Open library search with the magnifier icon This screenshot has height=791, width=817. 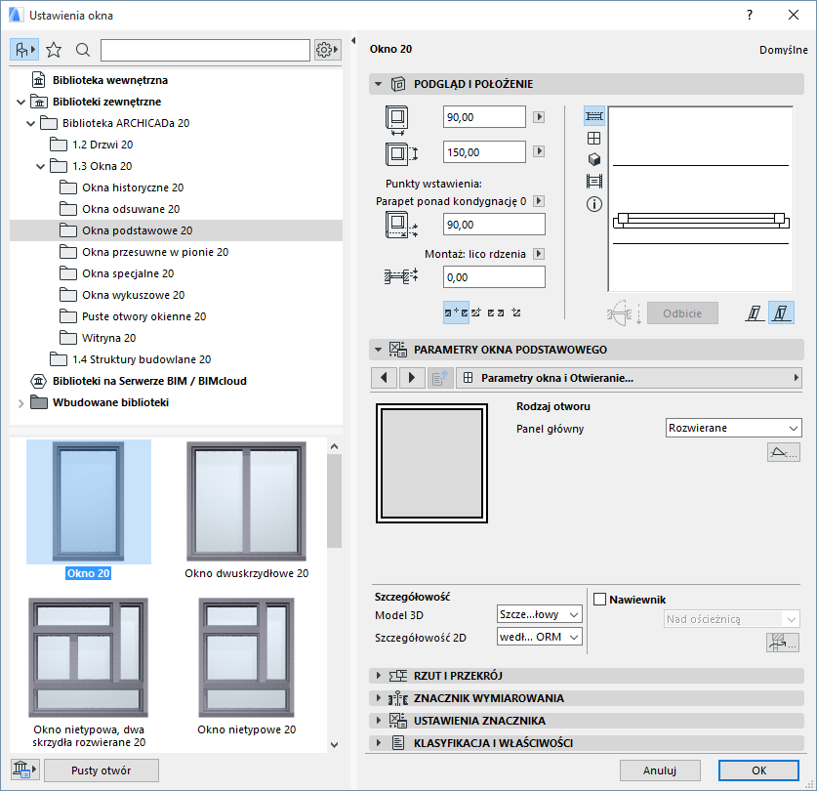(84, 49)
